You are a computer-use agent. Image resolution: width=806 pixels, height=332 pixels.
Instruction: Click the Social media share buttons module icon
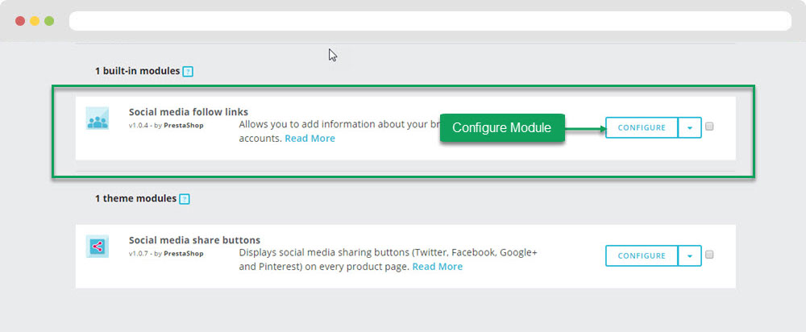tap(97, 247)
